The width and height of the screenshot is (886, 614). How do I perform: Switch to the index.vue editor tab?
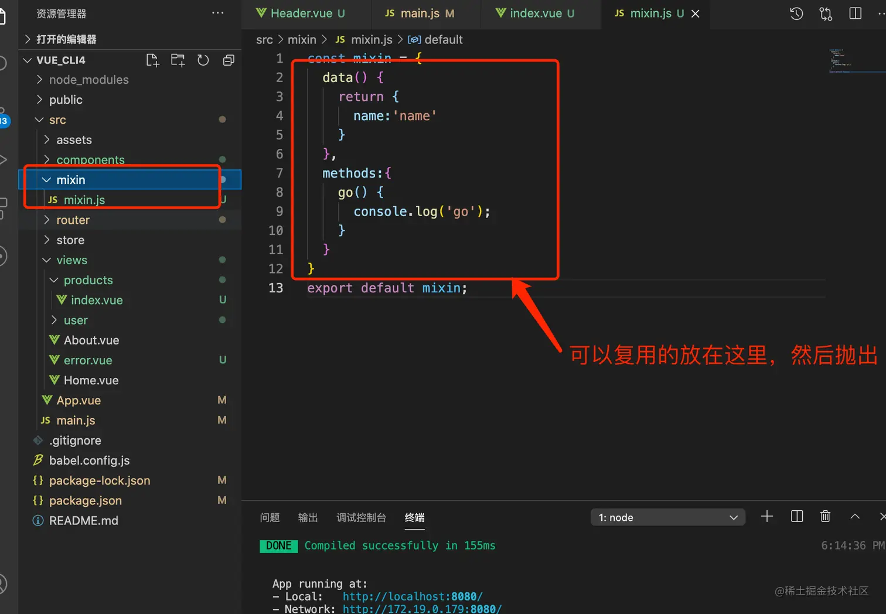[535, 13]
